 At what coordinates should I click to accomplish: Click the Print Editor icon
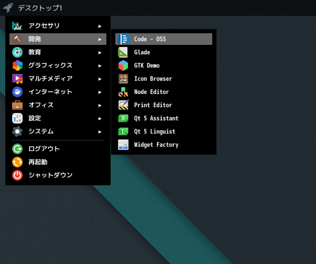(123, 105)
